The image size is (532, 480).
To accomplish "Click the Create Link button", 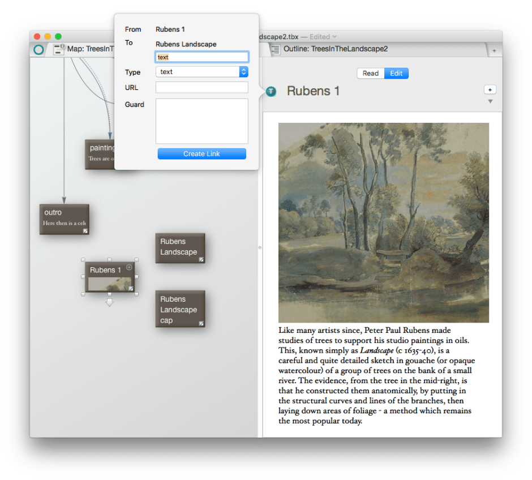I will tap(201, 154).
